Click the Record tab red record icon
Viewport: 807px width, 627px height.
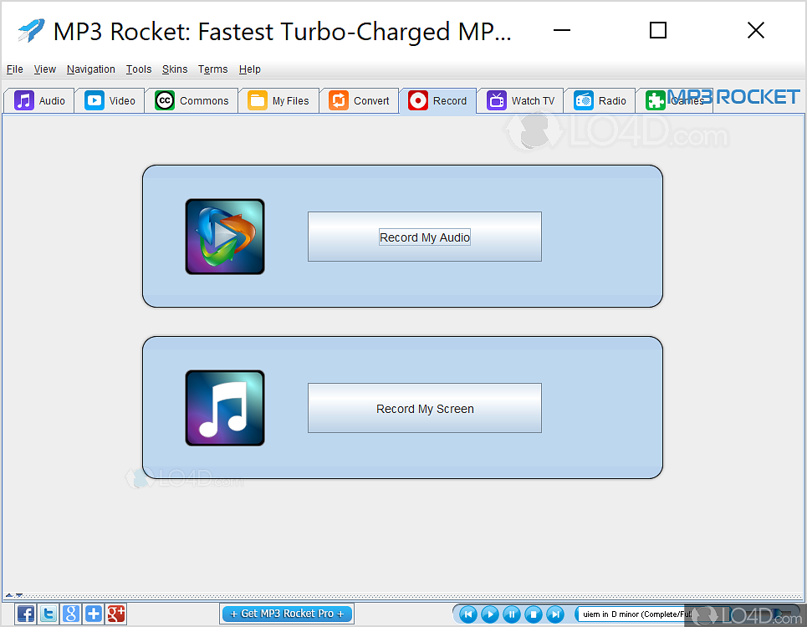point(417,100)
